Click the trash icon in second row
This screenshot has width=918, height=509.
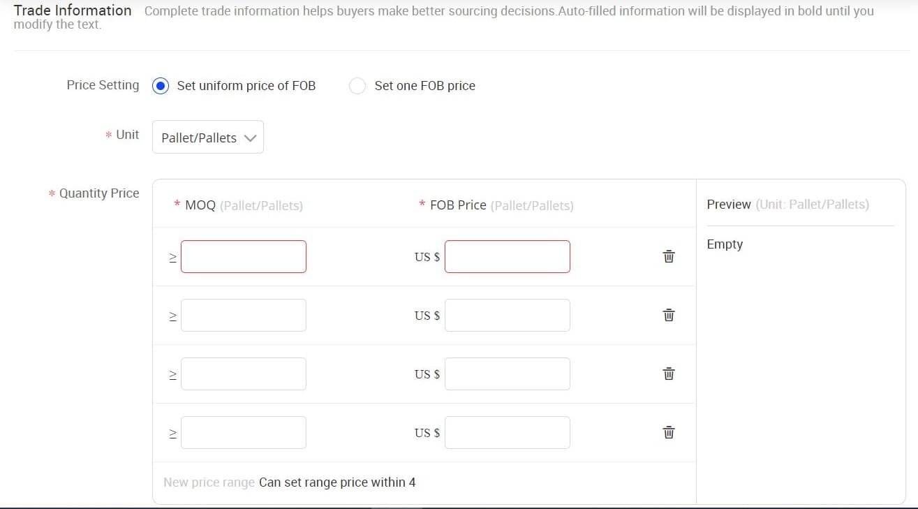click(668, 315)
